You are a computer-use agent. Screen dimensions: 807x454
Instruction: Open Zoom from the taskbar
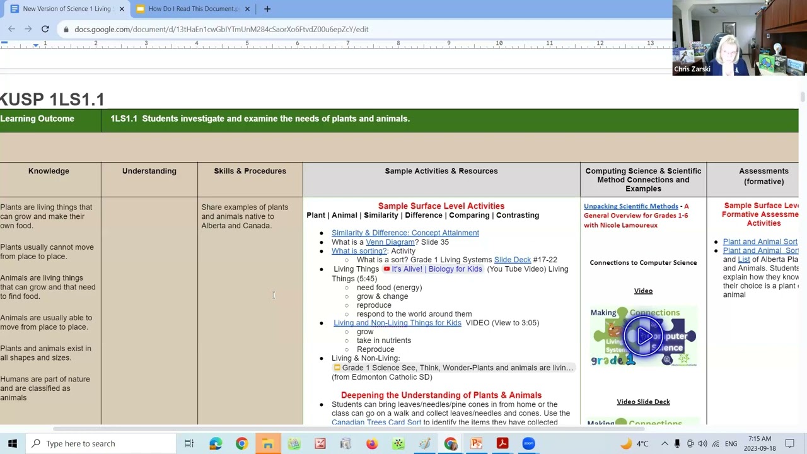coord(528,443)
